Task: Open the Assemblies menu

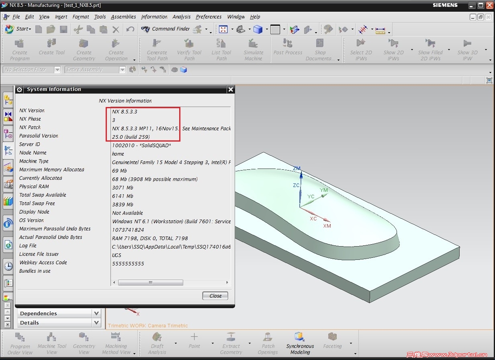Action: pos(123,17)
